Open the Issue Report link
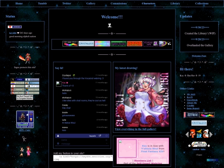224x168 pixels. (x=193, y=108)
